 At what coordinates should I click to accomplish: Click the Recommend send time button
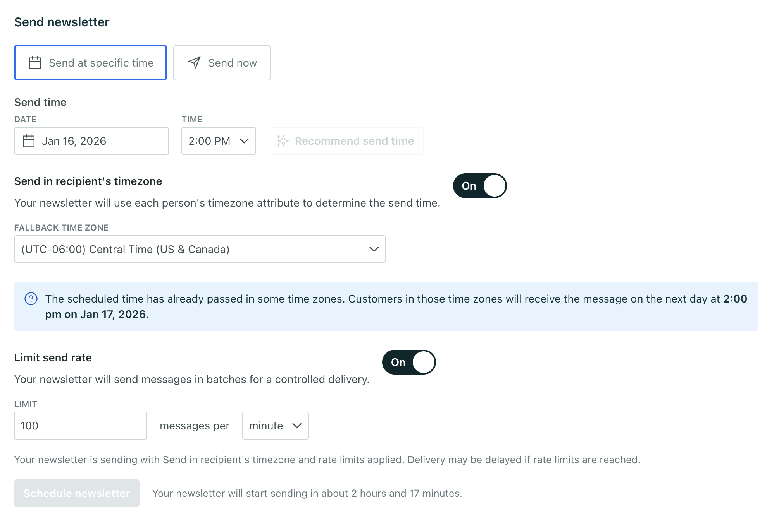tap(346, 141)
